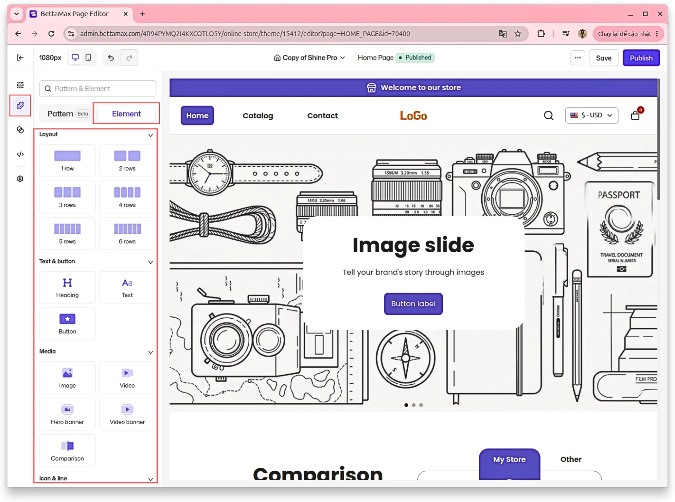Viewport: 675px width, 502px height.
Task: Insert the 2 rows layout
Action: pos(127,161)
